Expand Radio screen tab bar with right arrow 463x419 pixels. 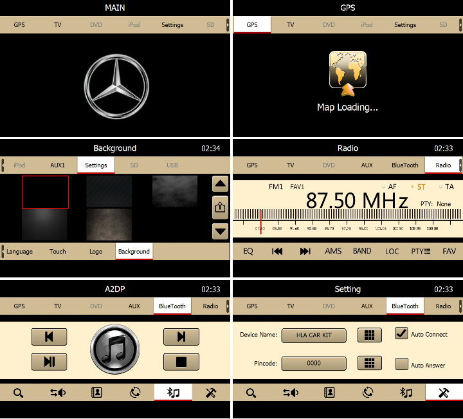[x=460, y=165]
